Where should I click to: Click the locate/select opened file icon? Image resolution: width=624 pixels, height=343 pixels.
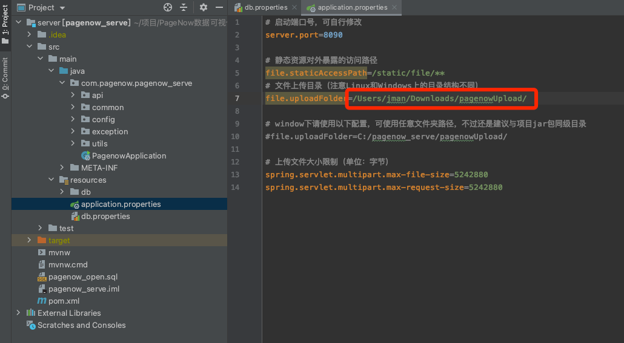coord(168,7)
